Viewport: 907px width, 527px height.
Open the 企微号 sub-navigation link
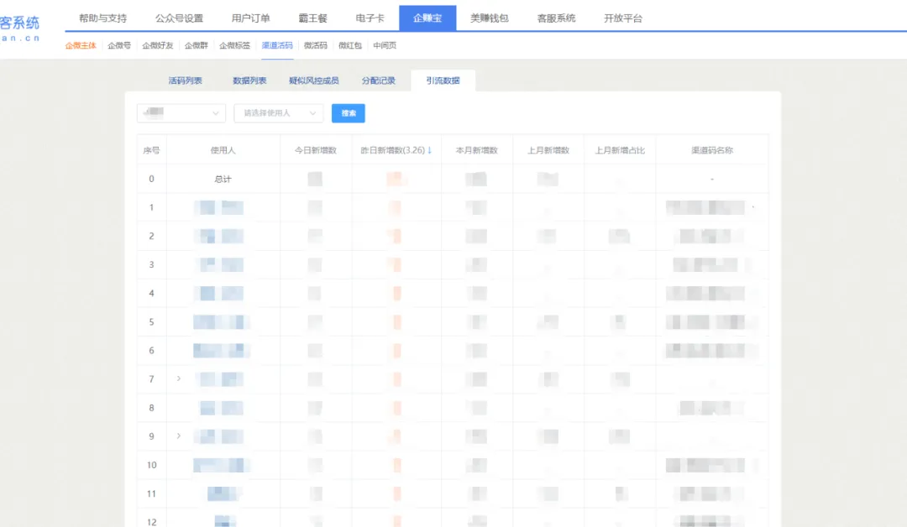pos(119,45)
